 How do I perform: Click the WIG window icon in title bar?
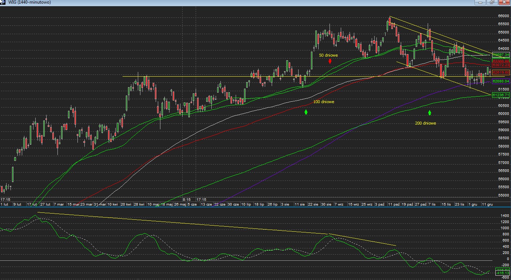pyautogui.click(x=3, y=2)
